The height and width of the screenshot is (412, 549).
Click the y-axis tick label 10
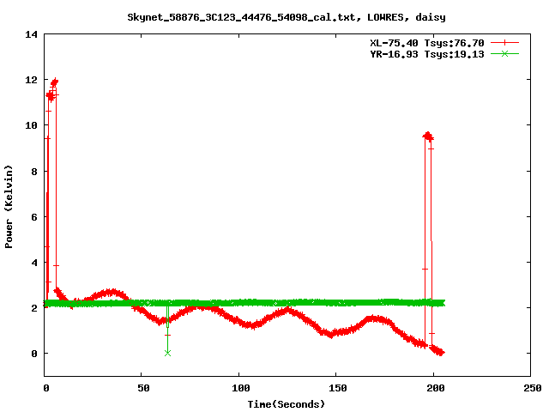(x=31, y=125)
